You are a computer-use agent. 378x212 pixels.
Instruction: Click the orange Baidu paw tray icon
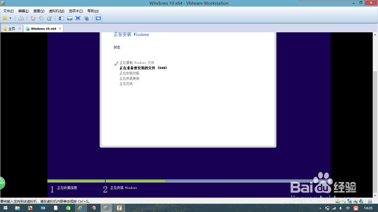click(x=356, y=208)
